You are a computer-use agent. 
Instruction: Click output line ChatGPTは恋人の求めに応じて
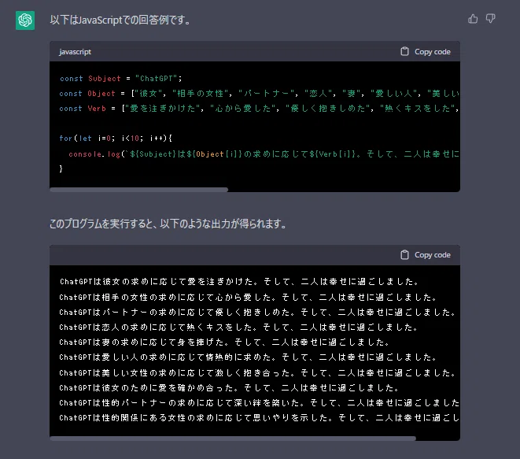pos(239,328)
